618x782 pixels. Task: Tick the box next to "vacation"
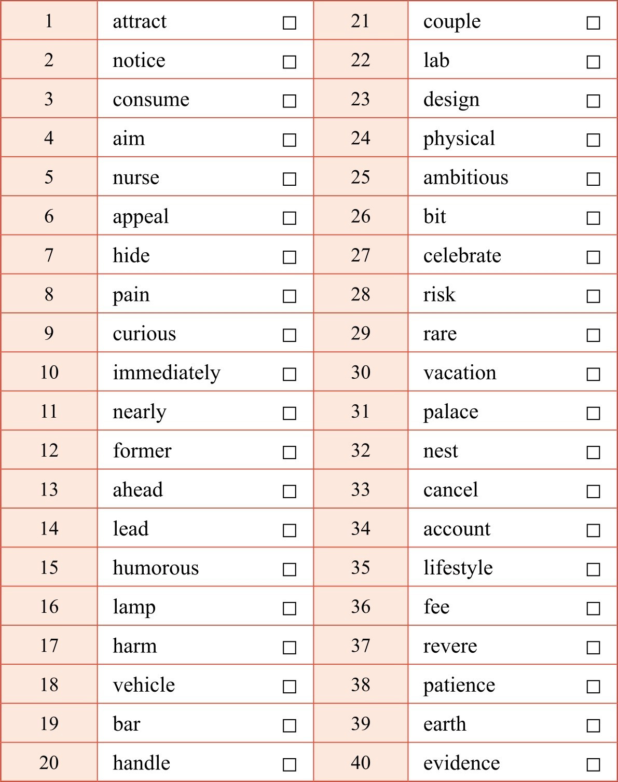point(593,374)
